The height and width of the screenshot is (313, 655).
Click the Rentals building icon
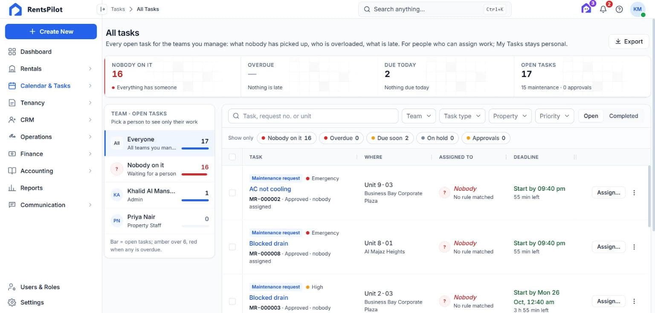[x=12, y=69]
